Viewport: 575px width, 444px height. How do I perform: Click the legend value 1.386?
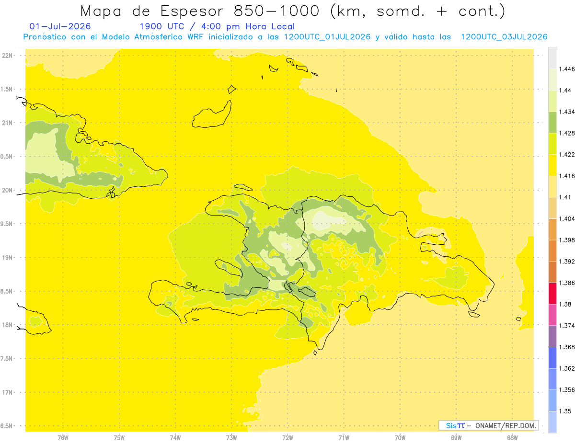click(567, 283)
